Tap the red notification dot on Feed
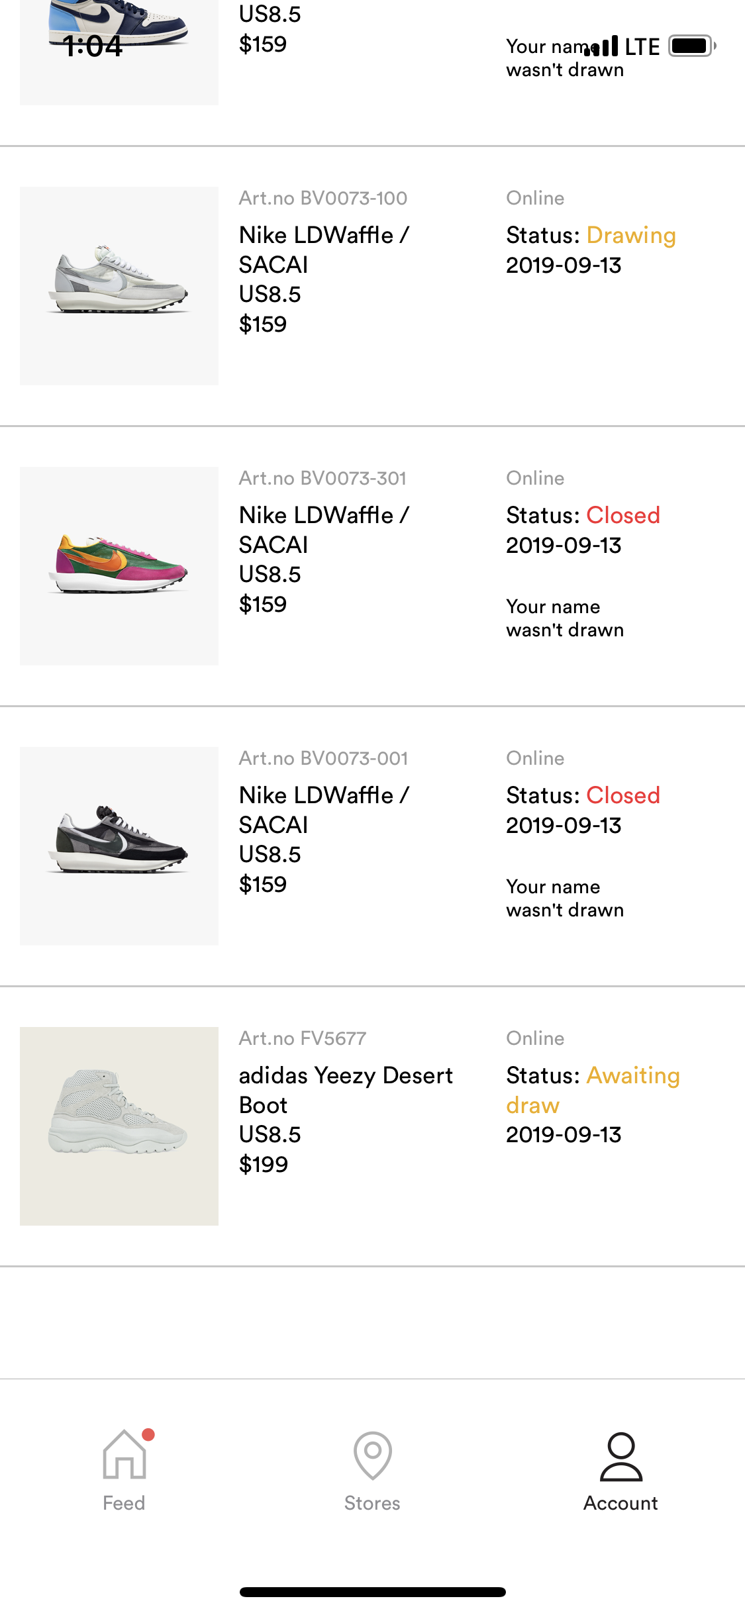This screenshot has height=1613, width=745. pyautogui.click(x=148, y=1434)
